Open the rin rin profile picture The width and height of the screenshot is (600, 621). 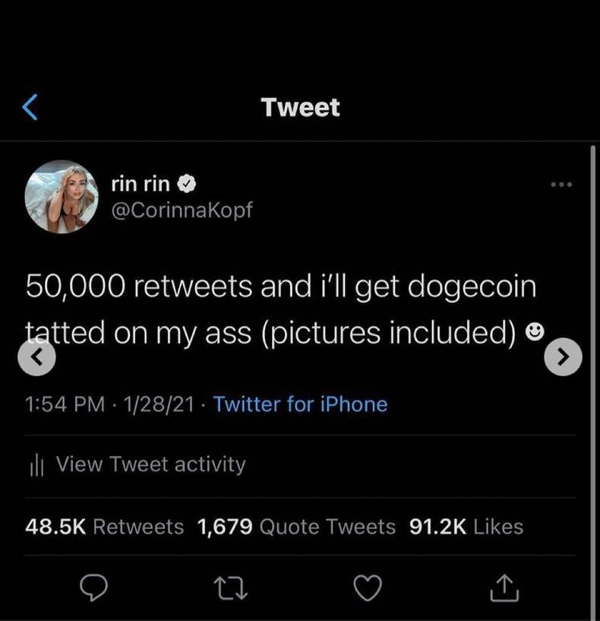(x=62, y=196)
